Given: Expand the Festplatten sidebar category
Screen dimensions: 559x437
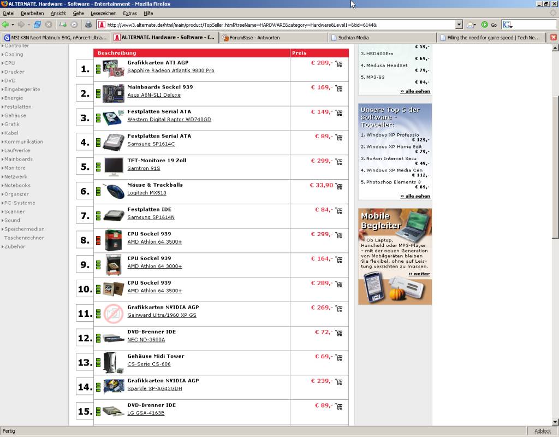Looking at the screenshot, I should (18, 107).
